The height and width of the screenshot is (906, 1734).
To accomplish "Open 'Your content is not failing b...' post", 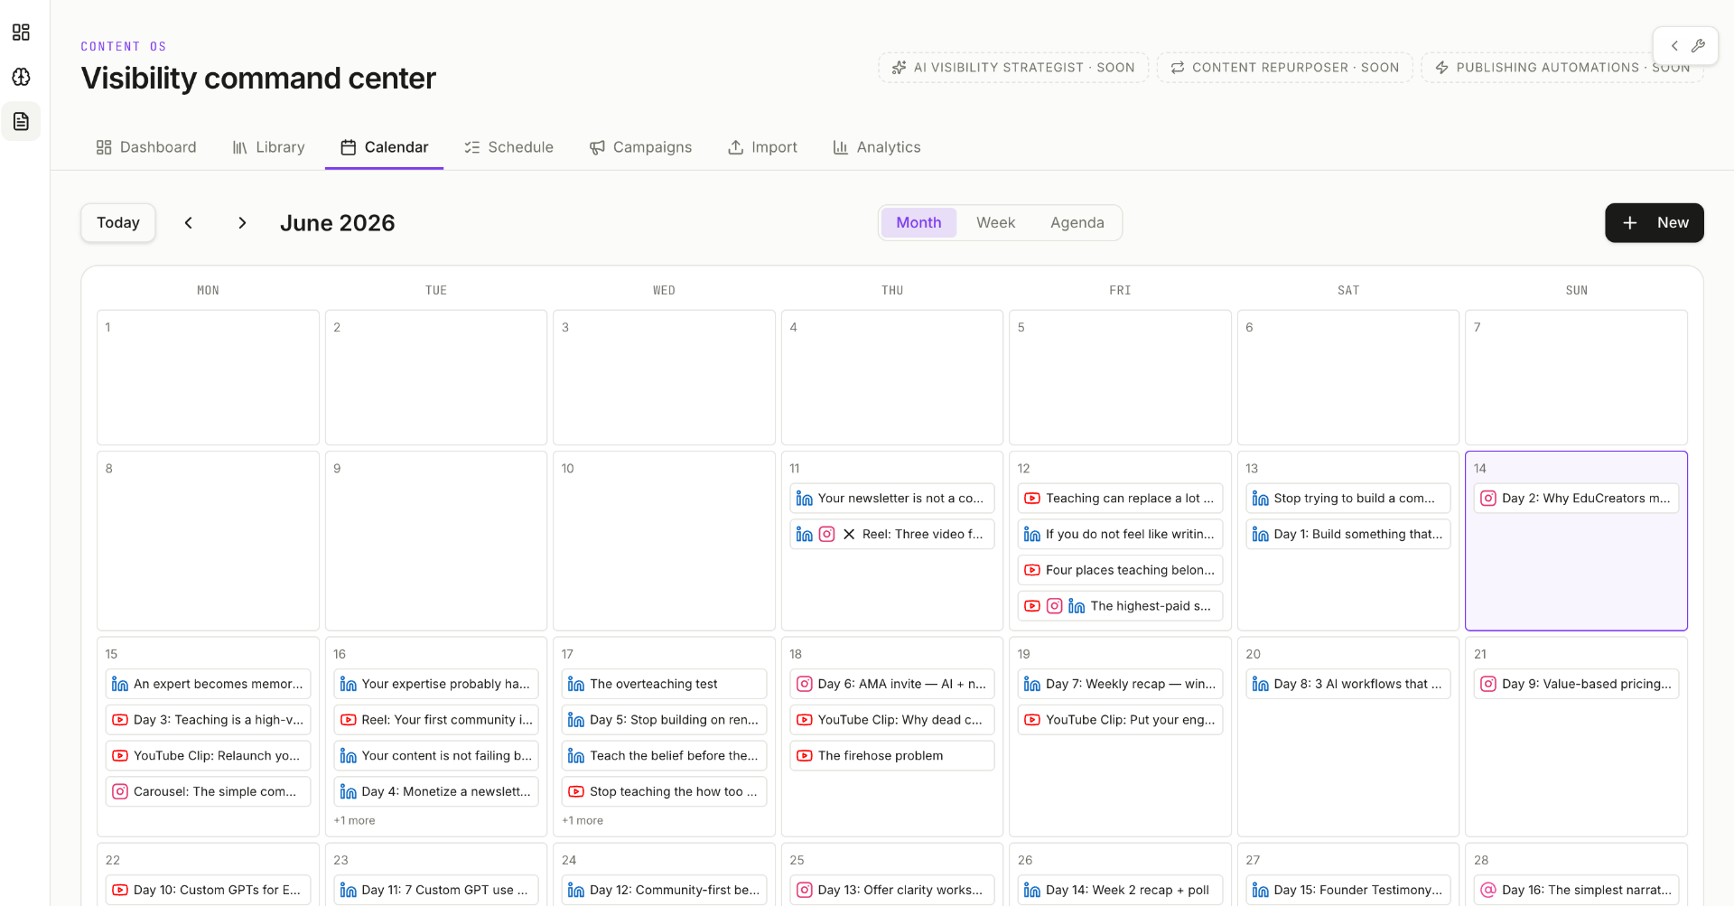I will pos(436,756).
